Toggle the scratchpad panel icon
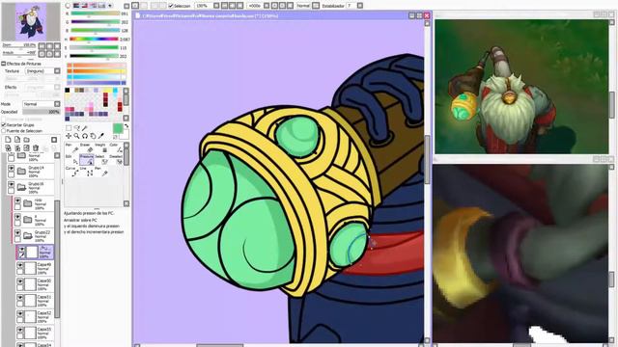 (x=110, y=6)
